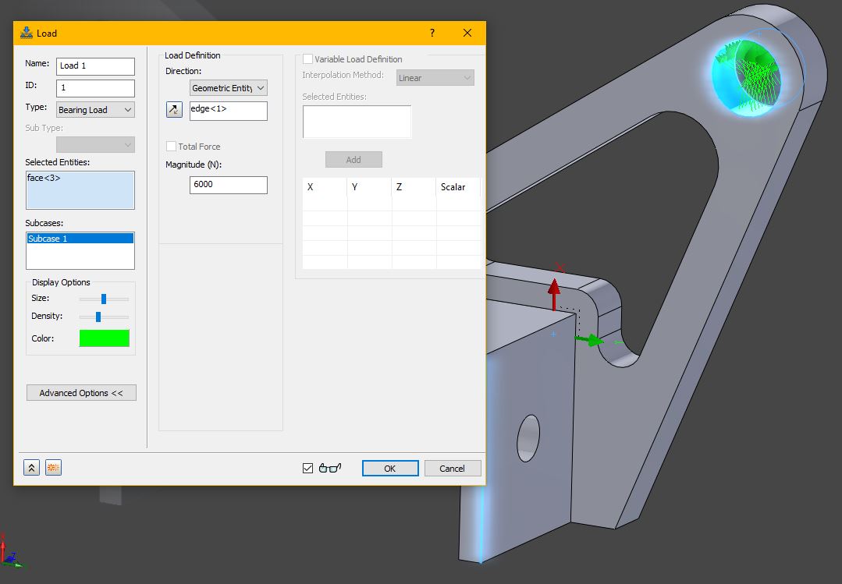Toggle the checkbox beside the glasses icon

pyautogui.click(x=307, y=467)
